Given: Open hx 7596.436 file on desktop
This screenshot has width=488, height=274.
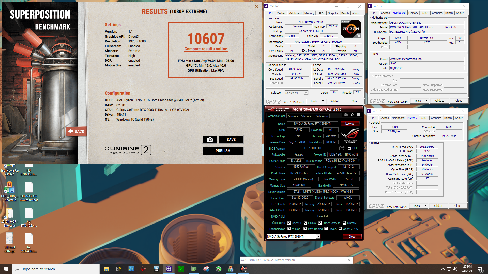Looking at the screenshot, I should [x=29, y=243].
